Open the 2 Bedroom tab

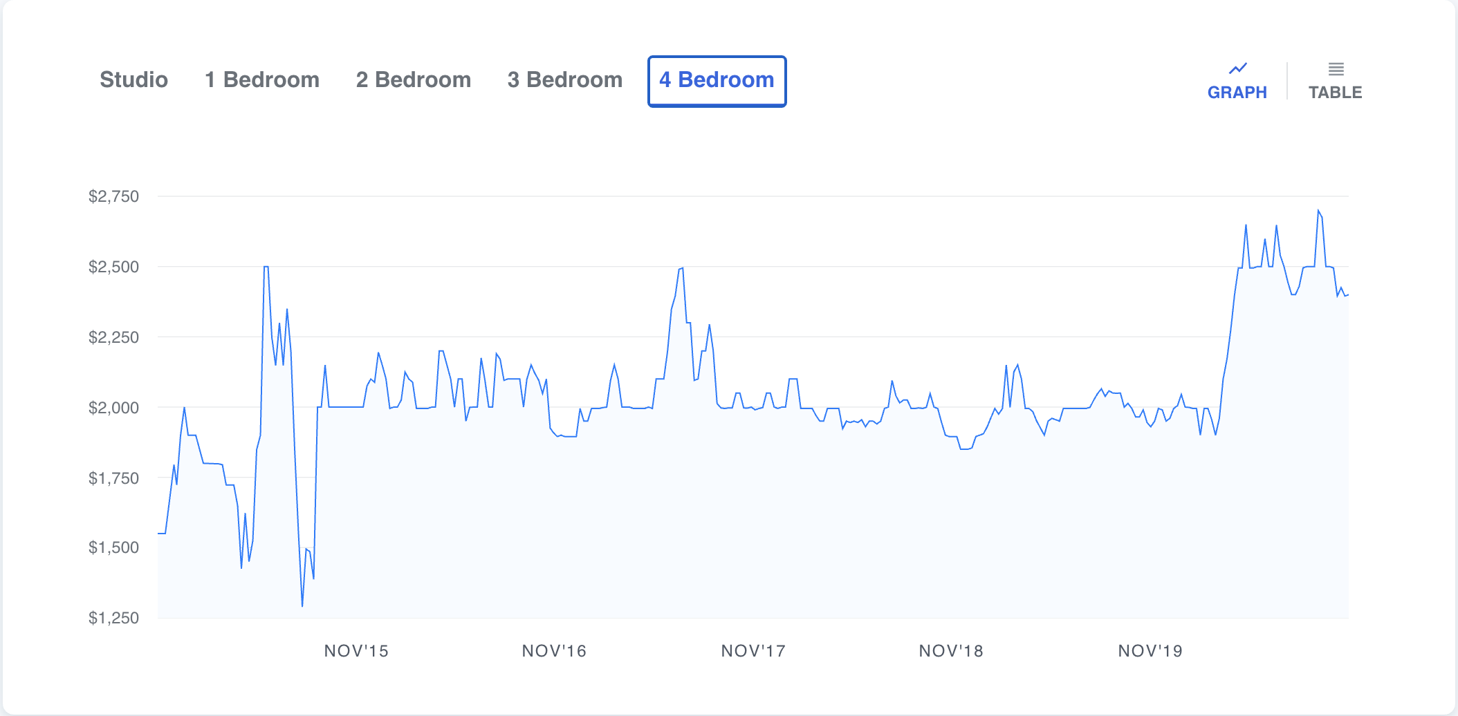click(x=413, y=80)
